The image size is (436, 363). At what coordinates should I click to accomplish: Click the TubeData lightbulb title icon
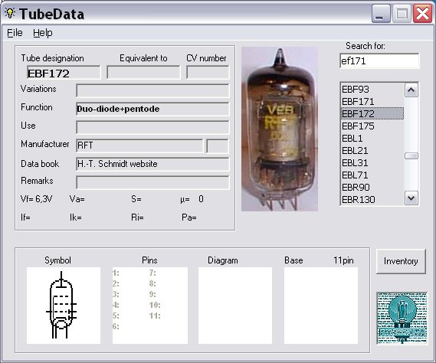tap(10, 13)
